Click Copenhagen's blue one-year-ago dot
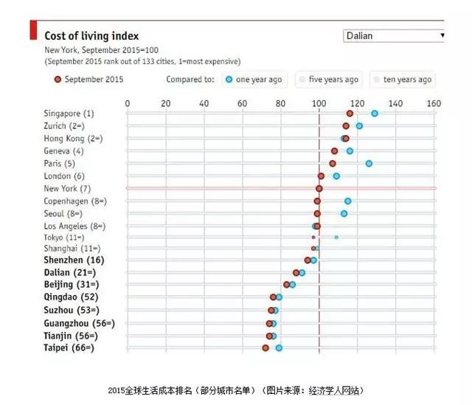 tap(347, 201)
